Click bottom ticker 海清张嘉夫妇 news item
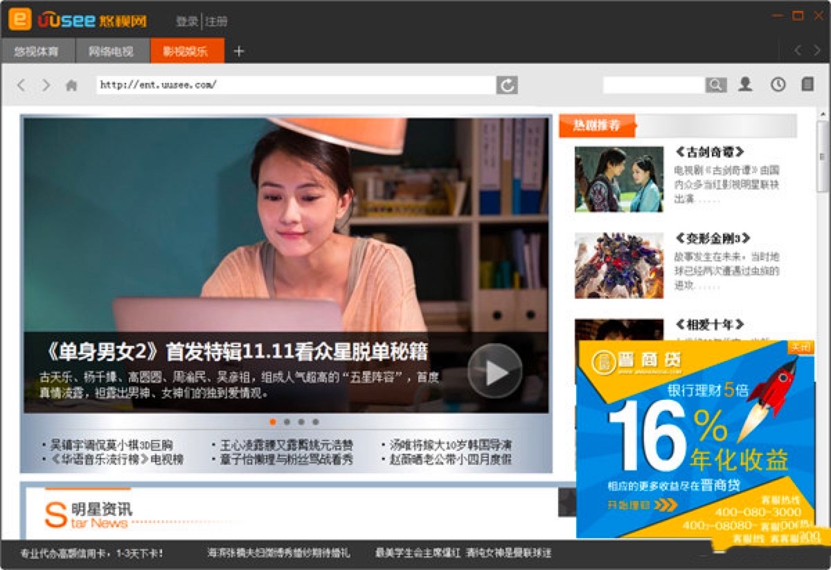Screen dimensions: 831x570 point(278,553)
